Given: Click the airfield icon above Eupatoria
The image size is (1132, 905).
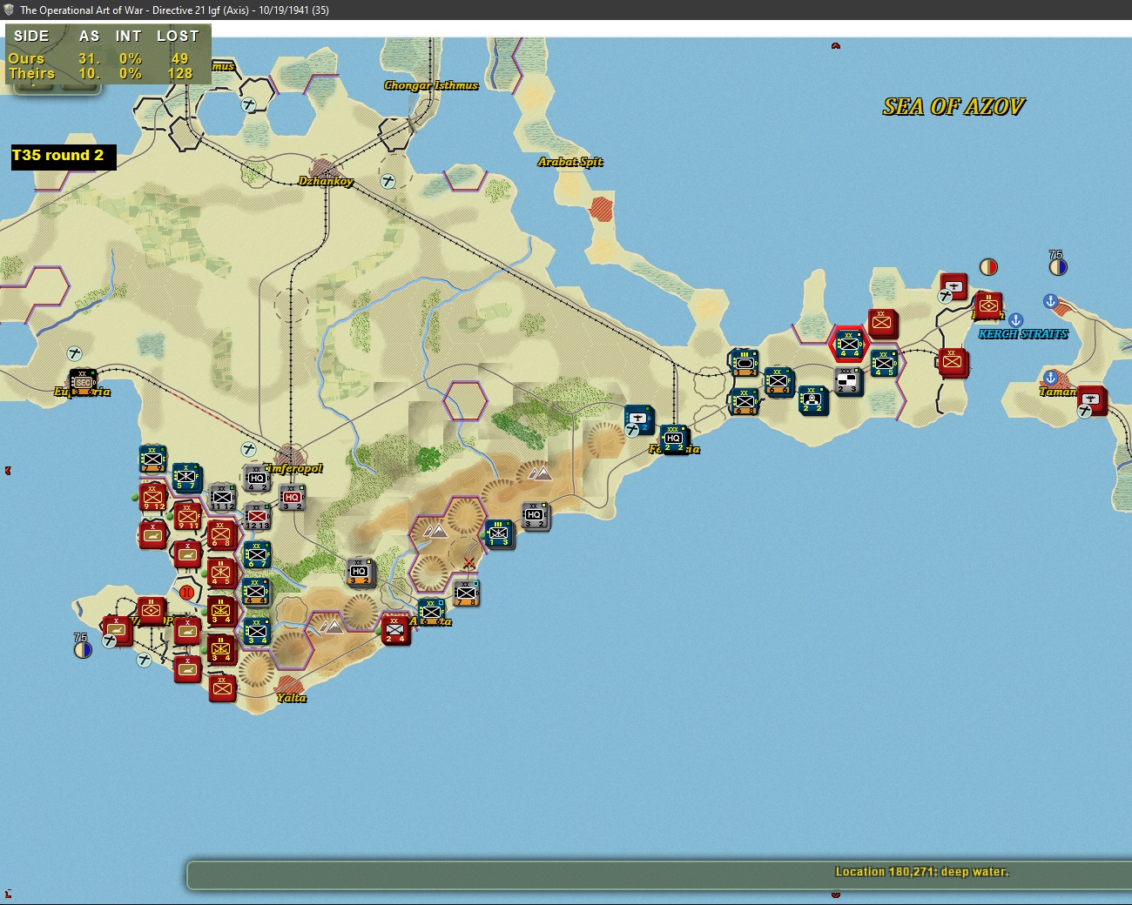Looking at the screenshot, I should pos(75,353).
